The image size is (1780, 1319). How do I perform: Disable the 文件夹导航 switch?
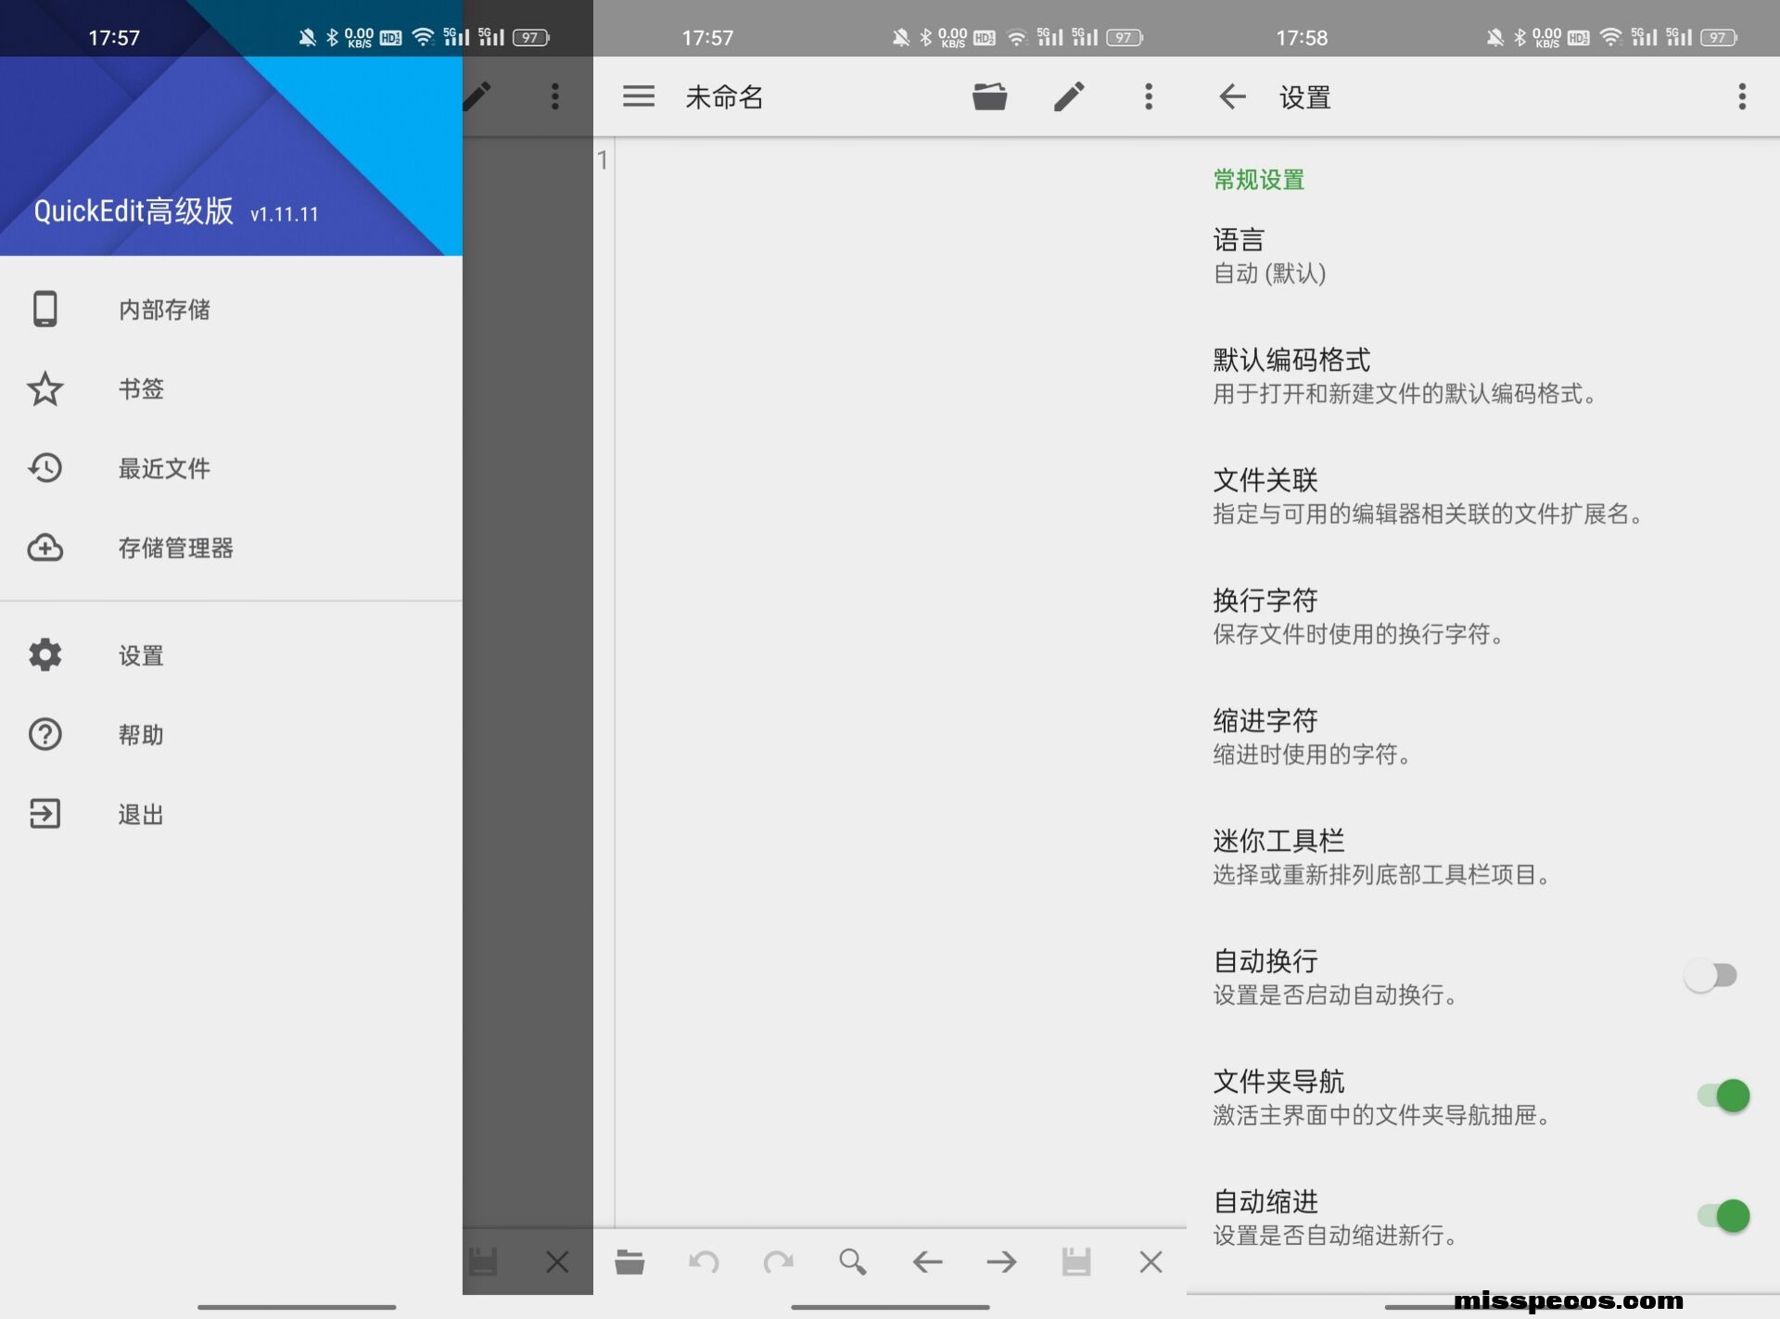tap(1723, 1096)
